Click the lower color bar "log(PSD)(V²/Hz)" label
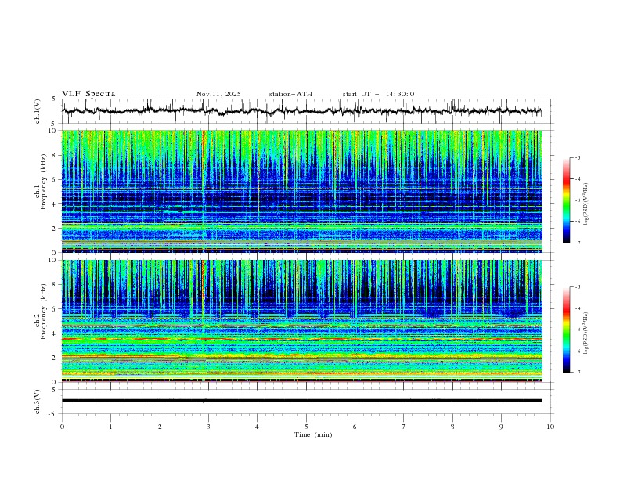 pyautogui.click(x=586, y=333)
